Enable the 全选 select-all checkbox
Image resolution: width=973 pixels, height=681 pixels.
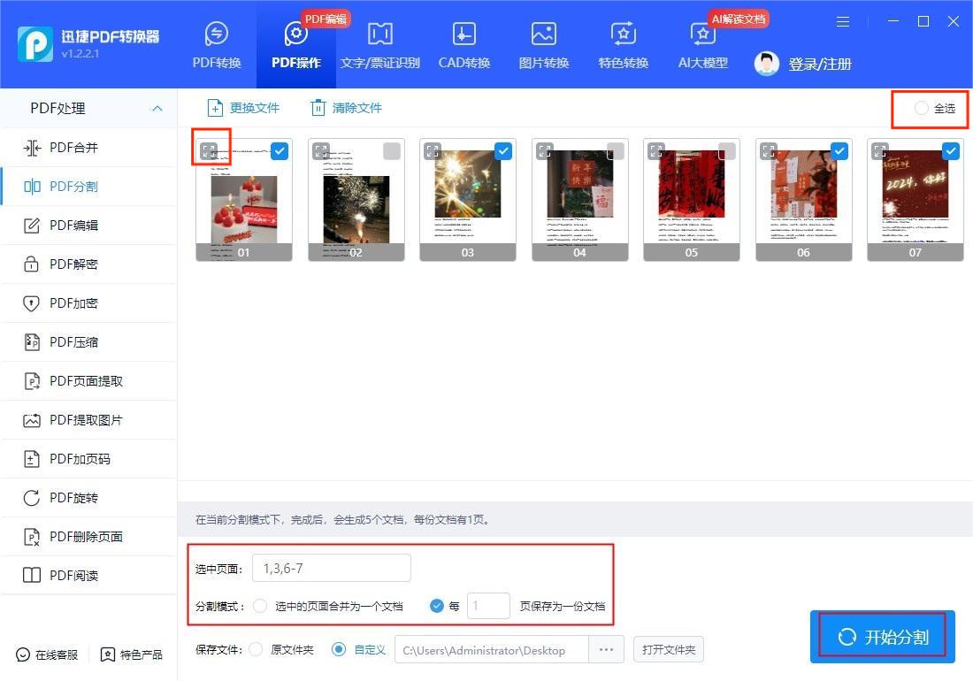(921, 108)
